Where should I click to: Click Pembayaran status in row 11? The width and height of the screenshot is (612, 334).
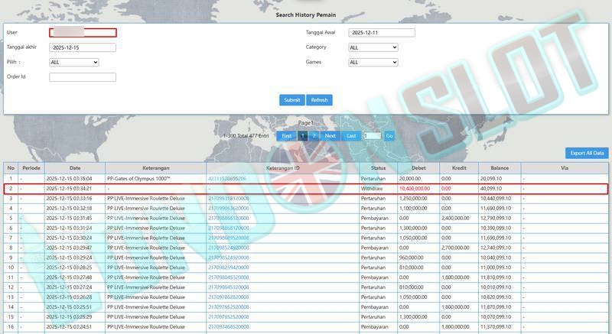pos(375,277)
